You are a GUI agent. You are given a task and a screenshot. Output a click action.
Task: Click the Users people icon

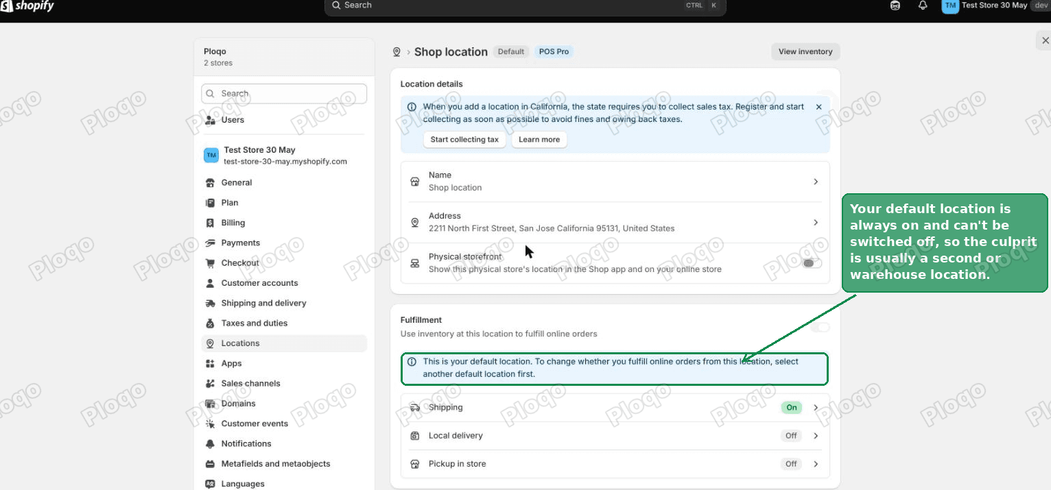[x=211, y=120]
